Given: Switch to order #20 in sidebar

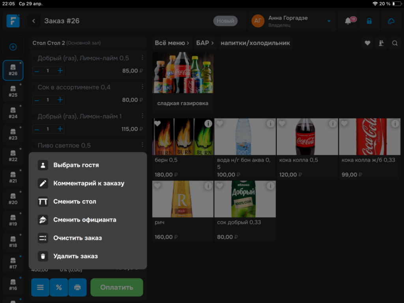Looking at the screenshot, I should click(x=13, y=199).
